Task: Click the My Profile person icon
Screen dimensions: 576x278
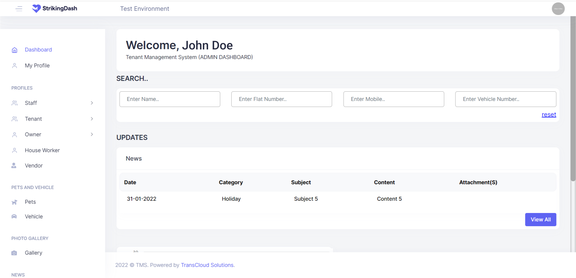Action: (14, 66)
